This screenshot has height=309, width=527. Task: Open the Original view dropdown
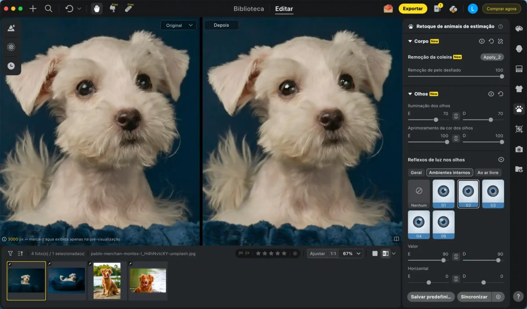(179, 25)
